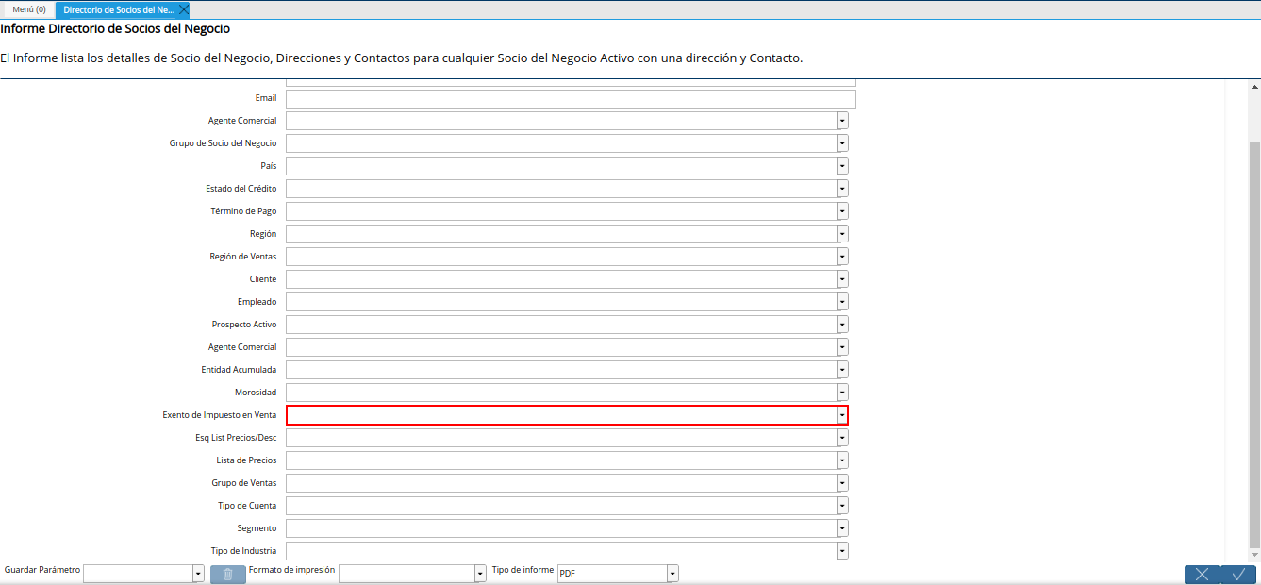
Task: Click into the Email text field
Action: tap(571, 99)
